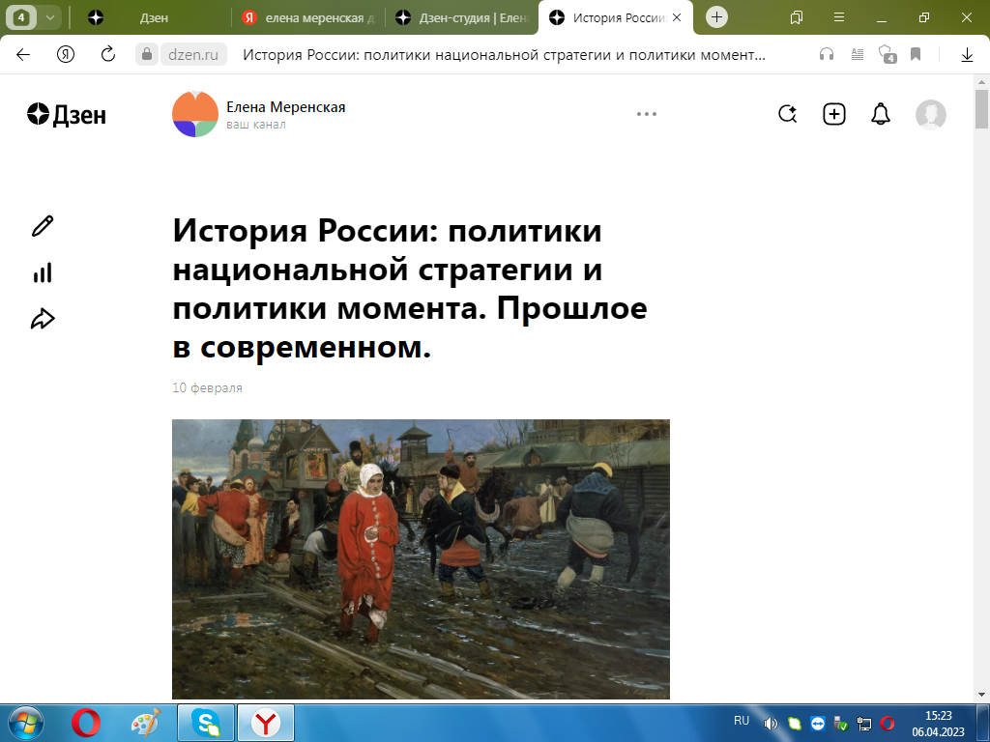This screenshot has width=990, height=742.
Task: Open the tab group counter 4
Action: point(21,17)
